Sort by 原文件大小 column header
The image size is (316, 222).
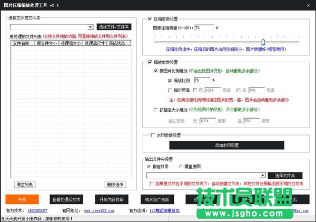(x=47, y=43)
